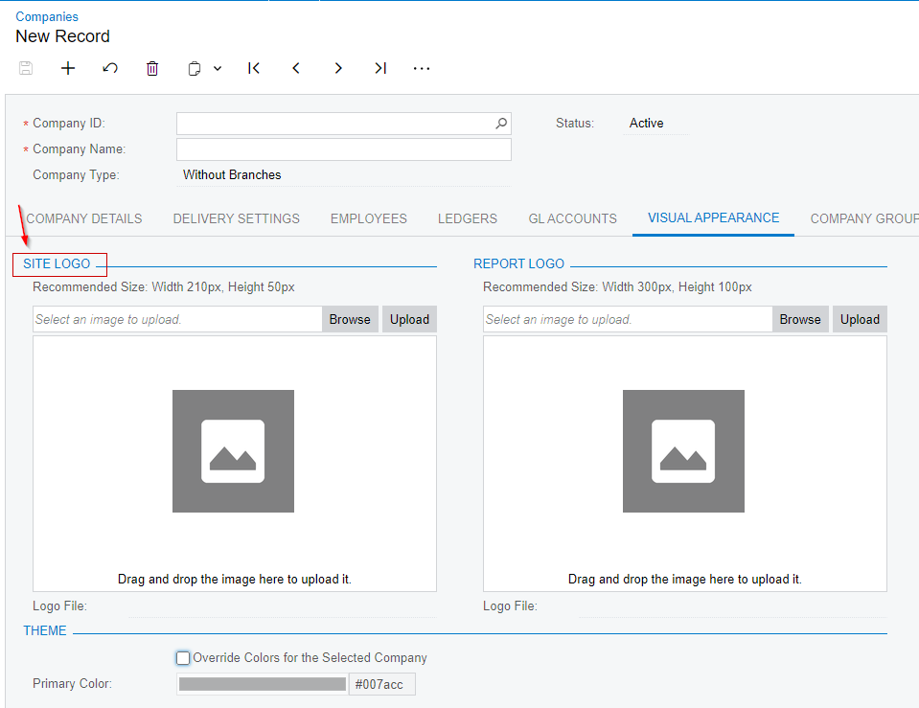Image resolution: width=919 pixels, height=708 pixels.
Task: Click the New Record title
Action: [x=62, y=36]
